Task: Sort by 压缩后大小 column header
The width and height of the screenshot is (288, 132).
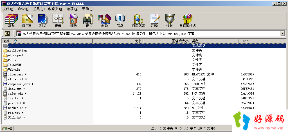Action: click(x=166, y=41)
